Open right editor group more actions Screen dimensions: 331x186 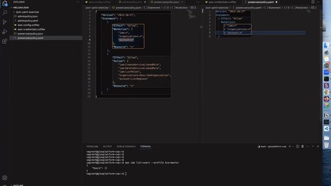tap(318, 2)
